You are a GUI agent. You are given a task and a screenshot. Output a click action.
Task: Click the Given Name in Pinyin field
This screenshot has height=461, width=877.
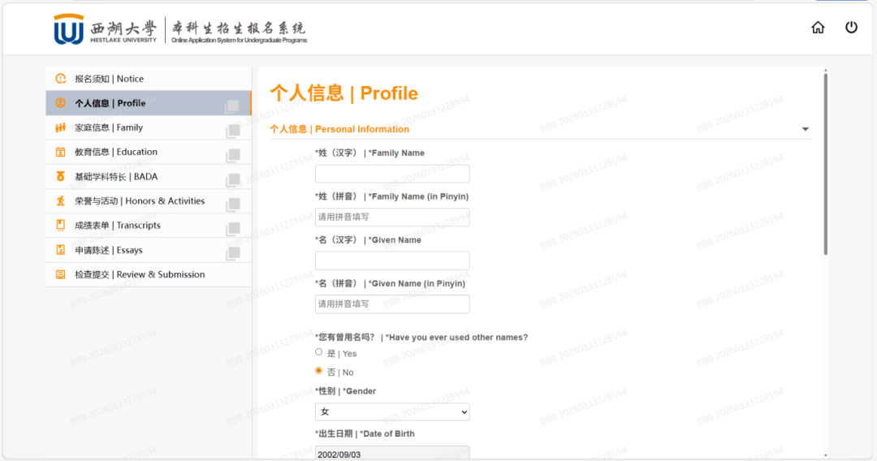coord(392,304)
